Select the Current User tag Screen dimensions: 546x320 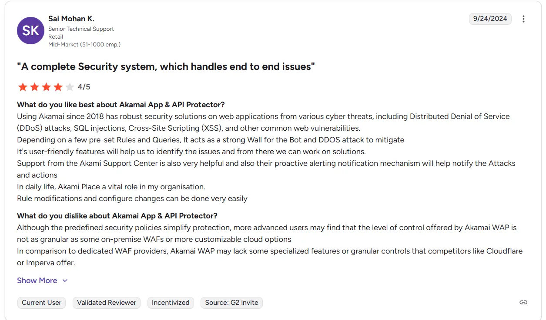(x=41, y=303)
